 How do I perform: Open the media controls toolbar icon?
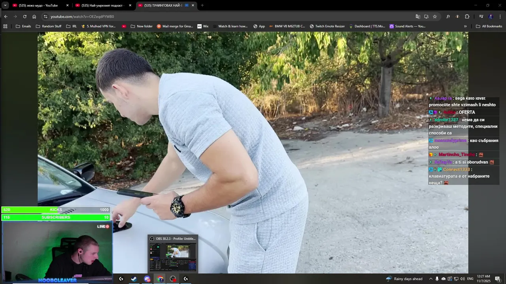click(x=481, y=17)
